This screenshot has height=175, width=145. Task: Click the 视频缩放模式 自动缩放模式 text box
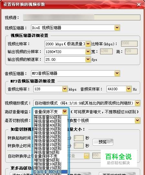click(84, 103)
